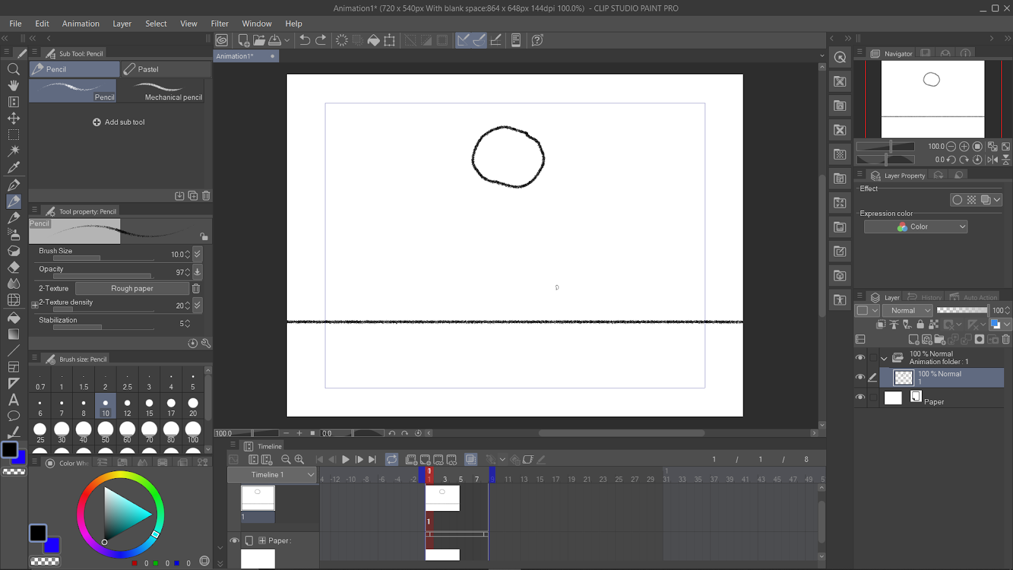The image size is (1013, 570).
Task: Open the blending mode Normal dropdown
Action: (x=908, y=310)
